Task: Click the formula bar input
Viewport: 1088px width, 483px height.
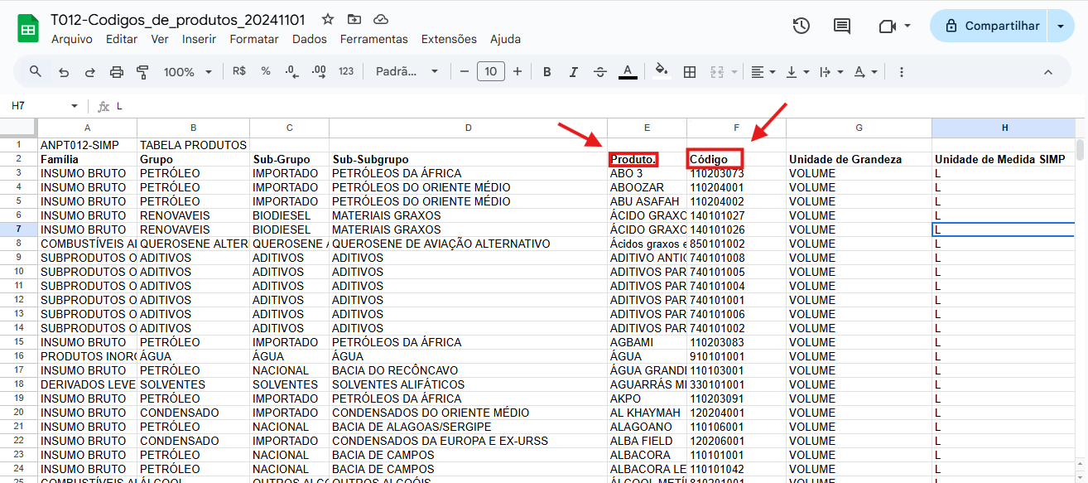Action: click(596, 106)
